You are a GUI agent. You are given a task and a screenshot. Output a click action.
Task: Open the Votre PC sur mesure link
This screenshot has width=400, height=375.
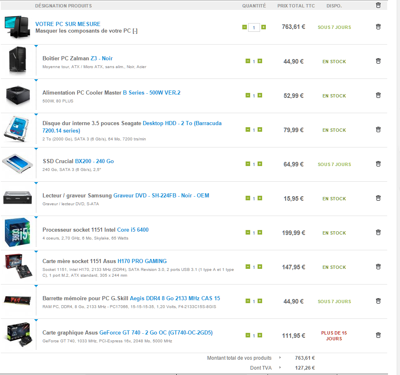click(x=68, y=24)
